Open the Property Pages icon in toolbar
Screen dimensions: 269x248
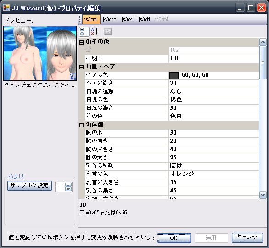tap(108, 32)
